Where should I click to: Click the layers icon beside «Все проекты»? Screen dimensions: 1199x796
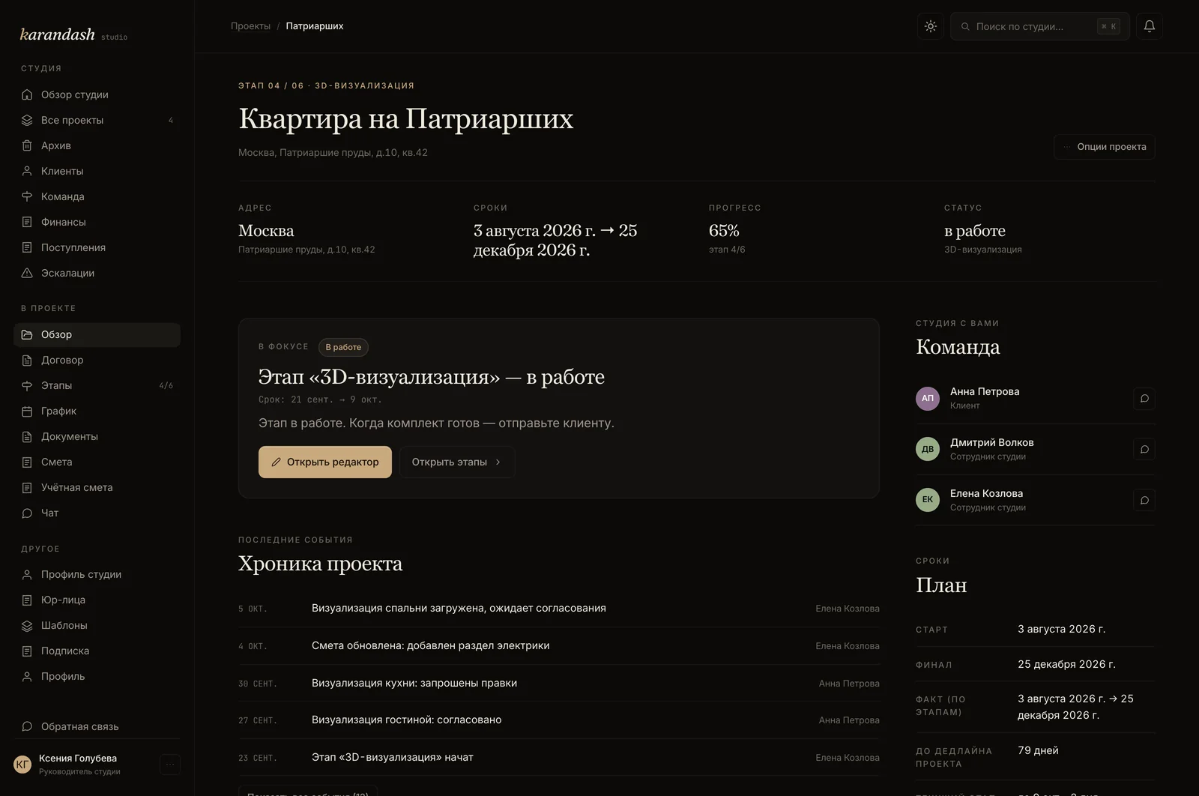(x=27, y=120)
